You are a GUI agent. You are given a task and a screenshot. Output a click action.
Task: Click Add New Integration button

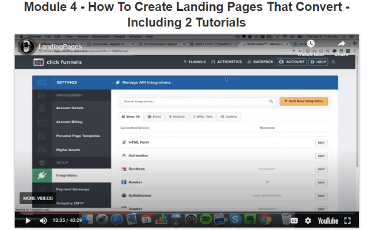click(x=304, y=101)
